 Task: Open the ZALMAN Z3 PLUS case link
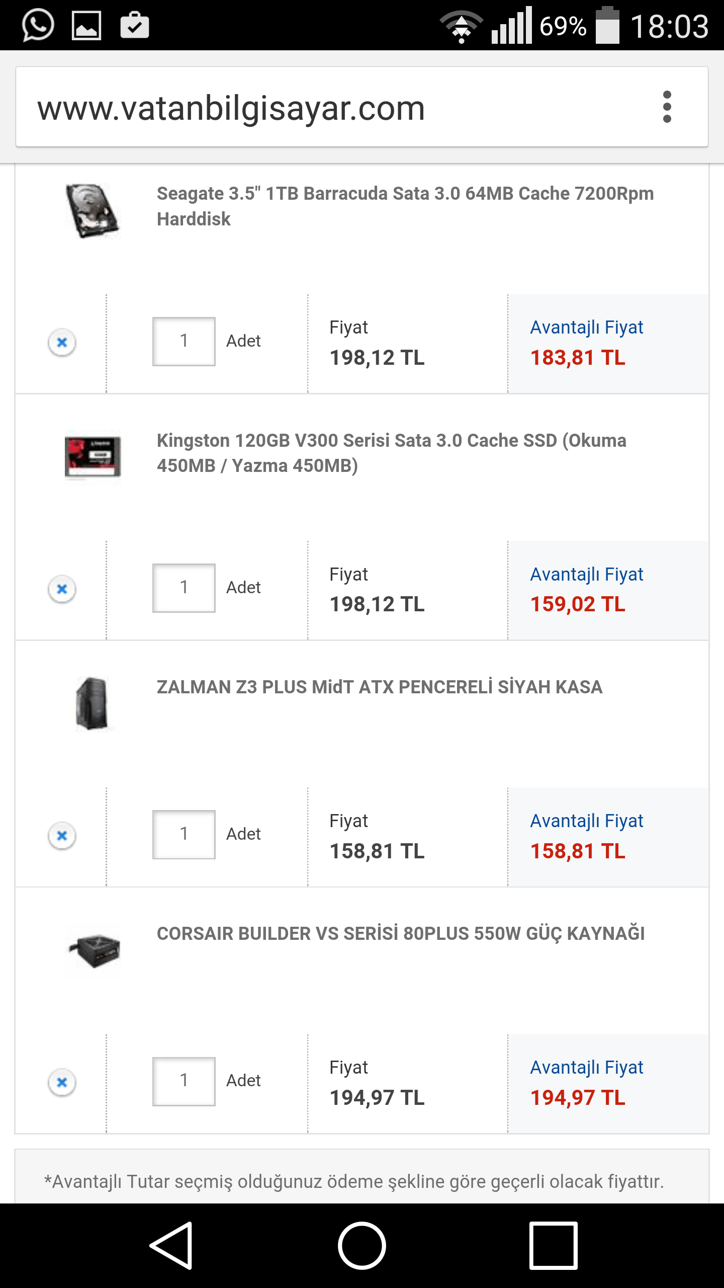pos(379,687)
